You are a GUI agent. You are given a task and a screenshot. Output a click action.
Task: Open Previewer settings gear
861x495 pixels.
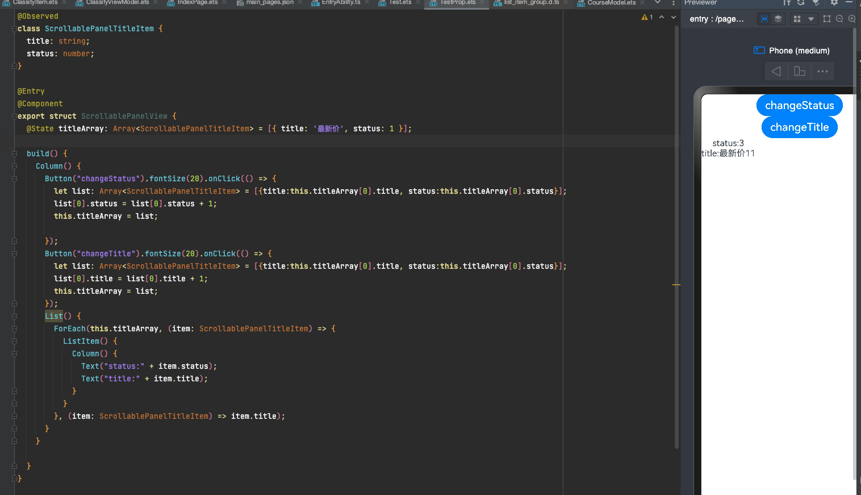(x=834, y=3)
